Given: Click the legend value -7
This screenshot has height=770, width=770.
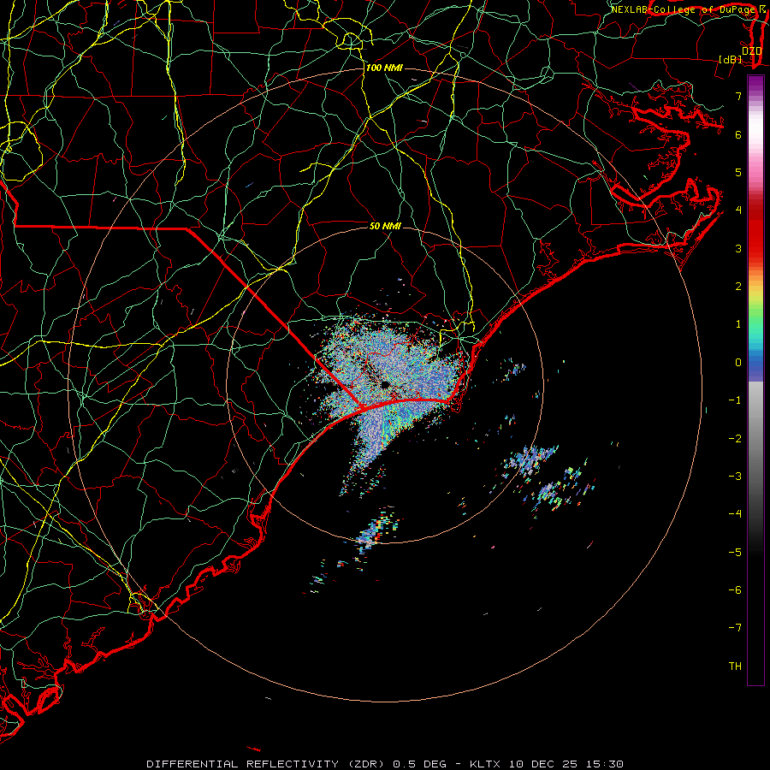Looking at the screenshot, I should tap(735, 628).
